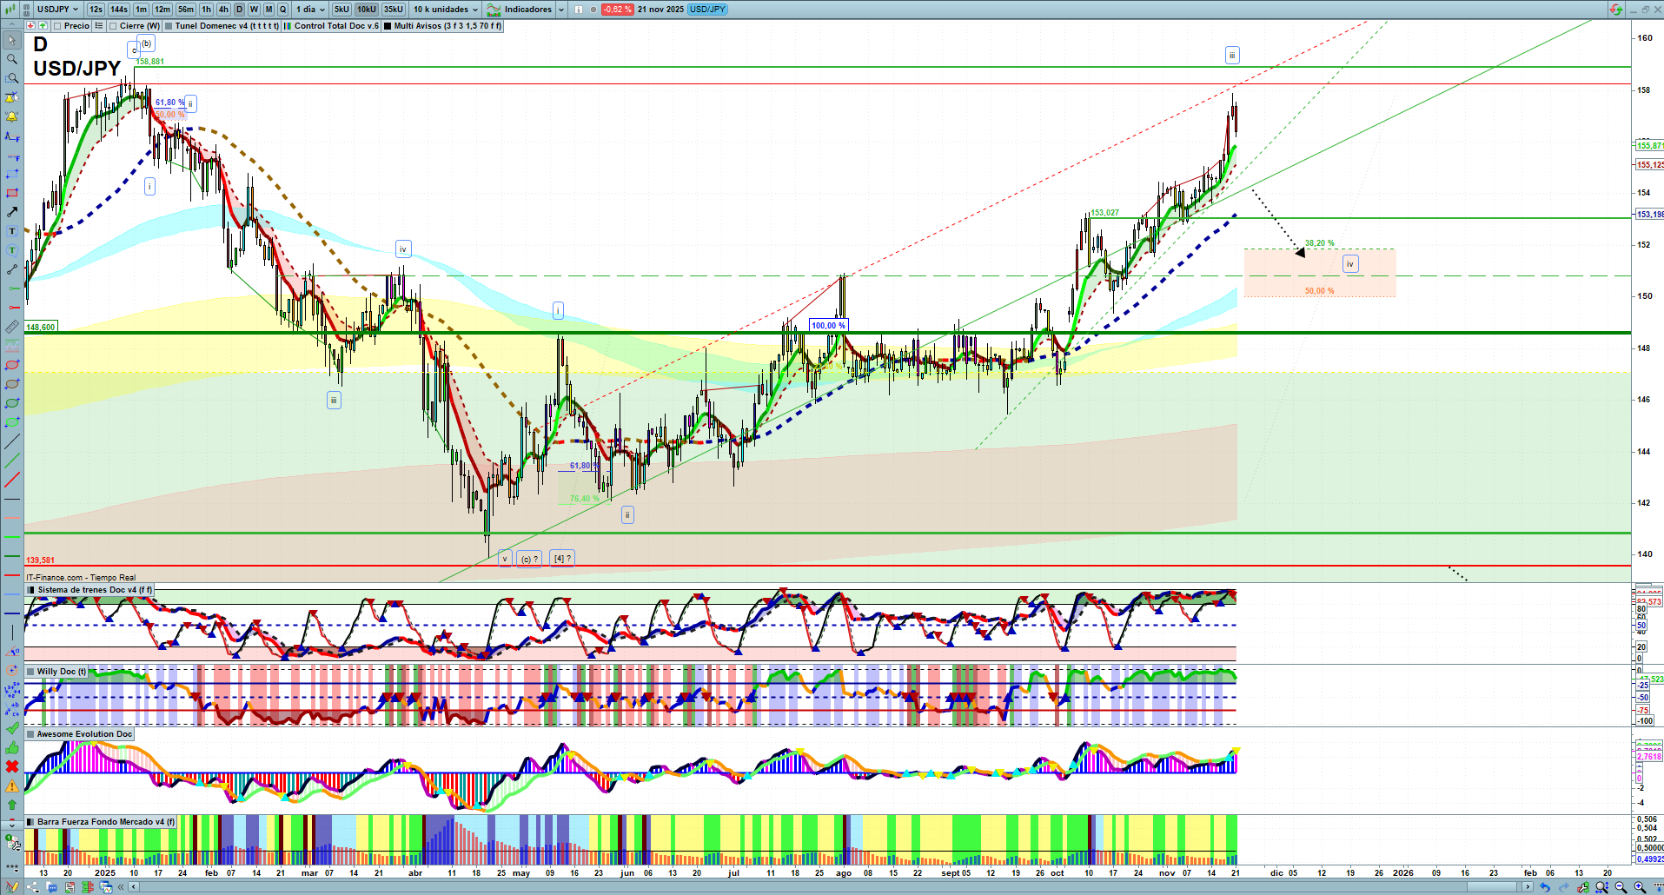The image size is (1664, 895).
Task: Open the 10 k unidades dropdown
Action: (446, 10)
